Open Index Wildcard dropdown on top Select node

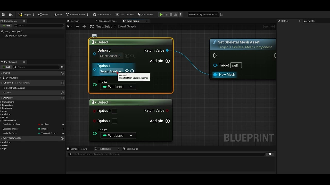pos(118,87)
